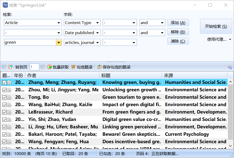The height and width of the screenshot is (158, 234).
Task: Click document icon in Yin, Shi row
Action: pos(9,120)
